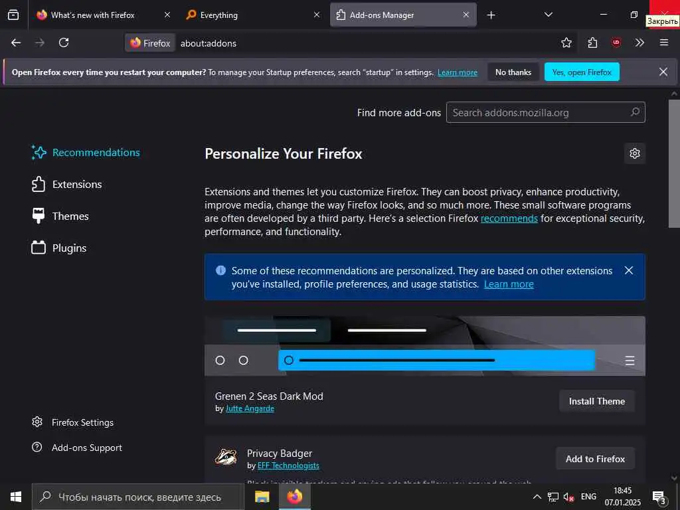
Task: Open the notification center icon
Action: point(659,497)
